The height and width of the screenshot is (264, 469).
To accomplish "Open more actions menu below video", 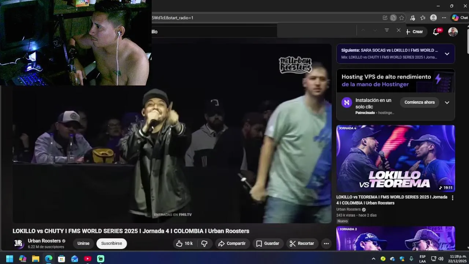I will pos(326,243).
